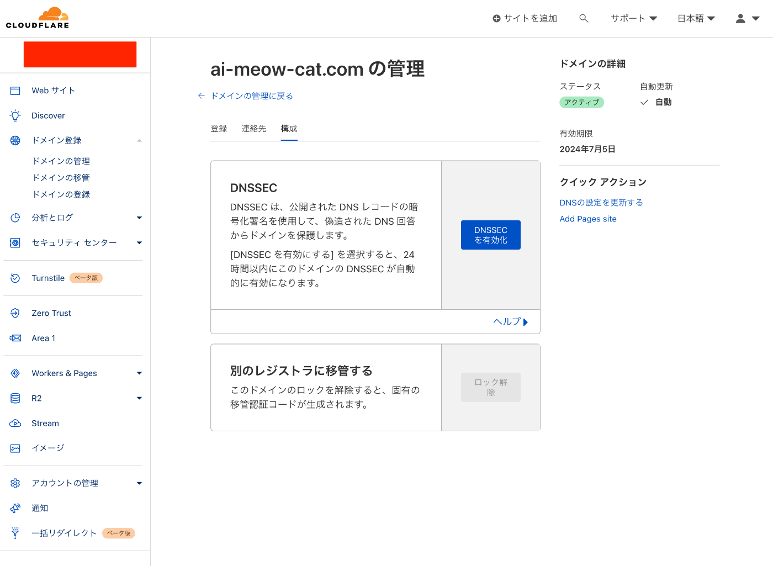Click the arrow icon next to ヘルプ
Image resolution: width=773 pixels, height=566 pixels.
coord(526,322)
